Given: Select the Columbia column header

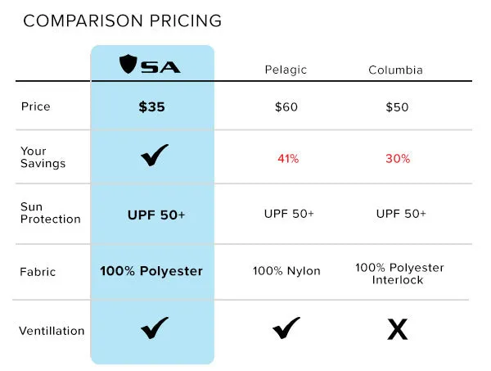Looking at the screenshot, I should point(395,70).
